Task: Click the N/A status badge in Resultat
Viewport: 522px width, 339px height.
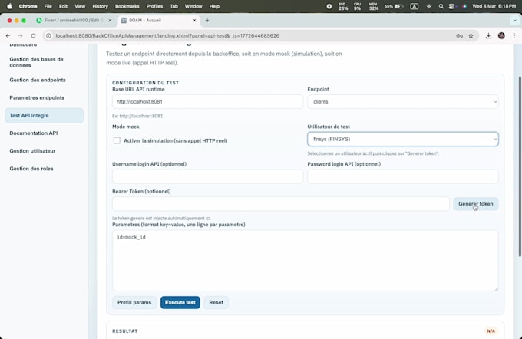Action: (491, 331)
